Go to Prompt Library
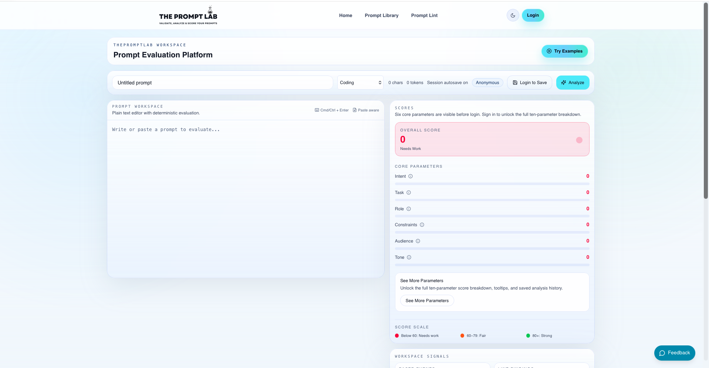 pos(381,16)
